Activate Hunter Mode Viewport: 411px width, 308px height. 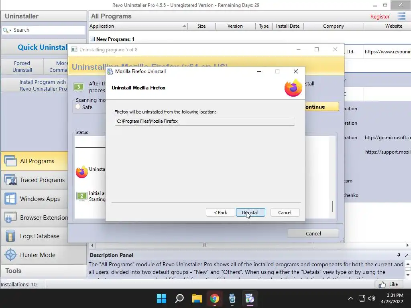coord(37,255)
